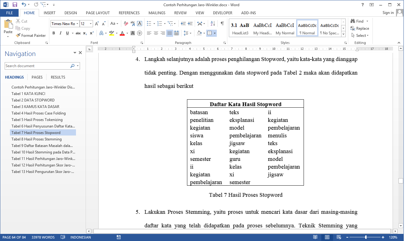Click the Save icon in Quick Access toolbar
Image resolution: width=405 pixels, height=241 pixels.
(15, 5)
